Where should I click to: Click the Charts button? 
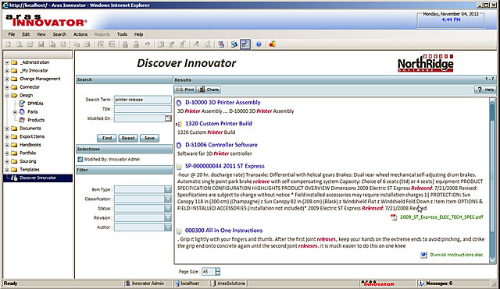pos(209,90)
